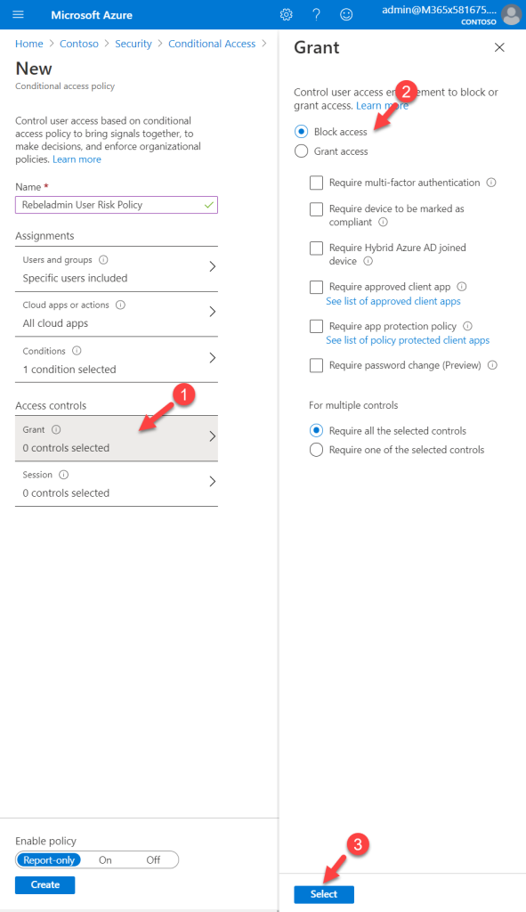
Task: Show the Conditions info tooltip
Action: (74, 350)
